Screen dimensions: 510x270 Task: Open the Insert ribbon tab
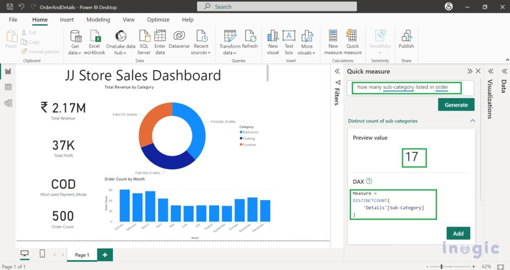pyautogui.click(x=67, y=19)
